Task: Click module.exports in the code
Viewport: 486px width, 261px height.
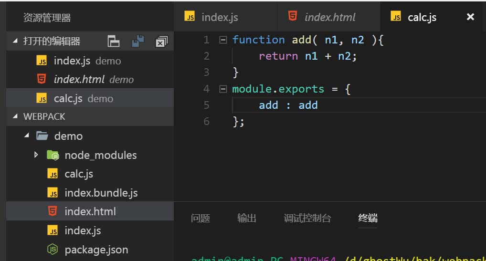Action: [x=278, y=89]
